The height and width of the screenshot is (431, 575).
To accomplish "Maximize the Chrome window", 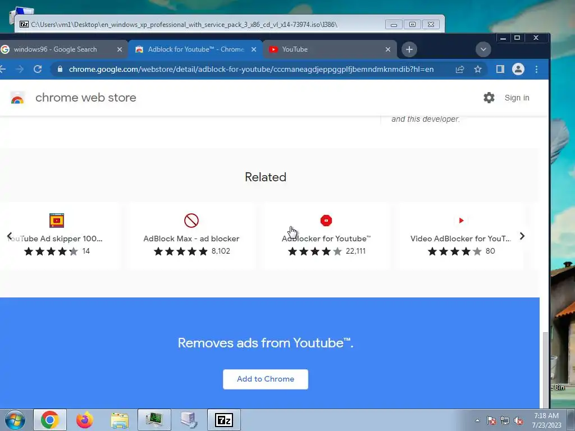I will 517,38.
